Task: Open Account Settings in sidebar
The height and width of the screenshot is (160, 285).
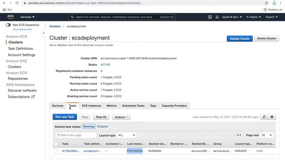Action: click(21, 55)
